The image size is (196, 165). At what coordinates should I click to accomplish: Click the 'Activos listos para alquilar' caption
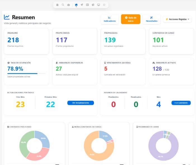pos(67,75)
